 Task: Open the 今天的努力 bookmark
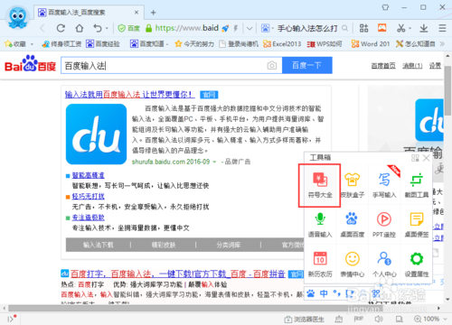[x=194, y=44]
